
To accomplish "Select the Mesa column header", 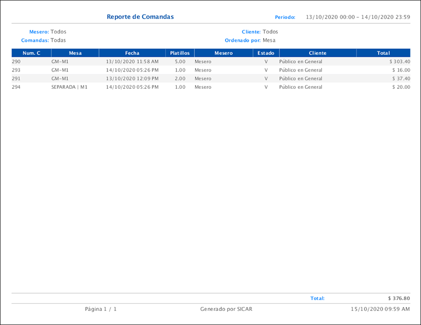I will coord(75,53).
